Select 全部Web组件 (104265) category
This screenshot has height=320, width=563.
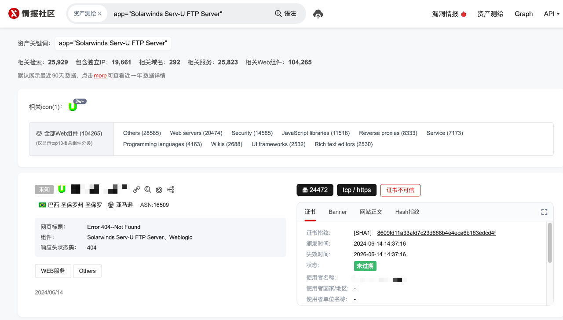(72, 139)
